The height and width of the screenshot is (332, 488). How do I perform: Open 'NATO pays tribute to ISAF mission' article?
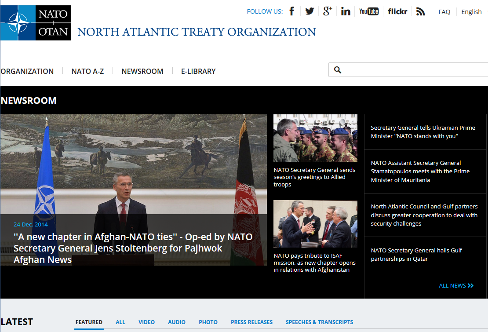[x=315, y=263]
